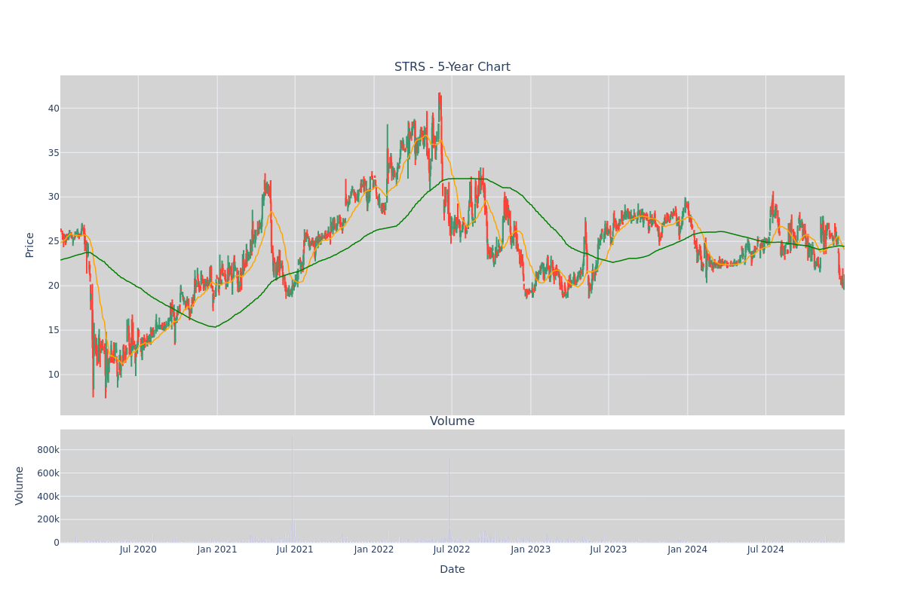Click the volume tick label "0"

click(x=57, y=543)
